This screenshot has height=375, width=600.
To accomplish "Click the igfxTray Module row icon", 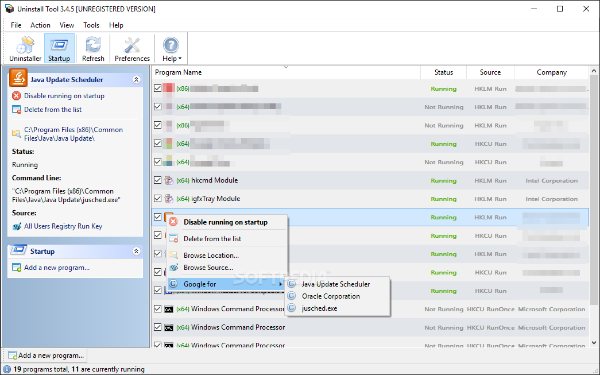I will click(x=169, y=199).
